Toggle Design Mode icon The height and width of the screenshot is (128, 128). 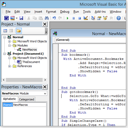pos(86,18)
